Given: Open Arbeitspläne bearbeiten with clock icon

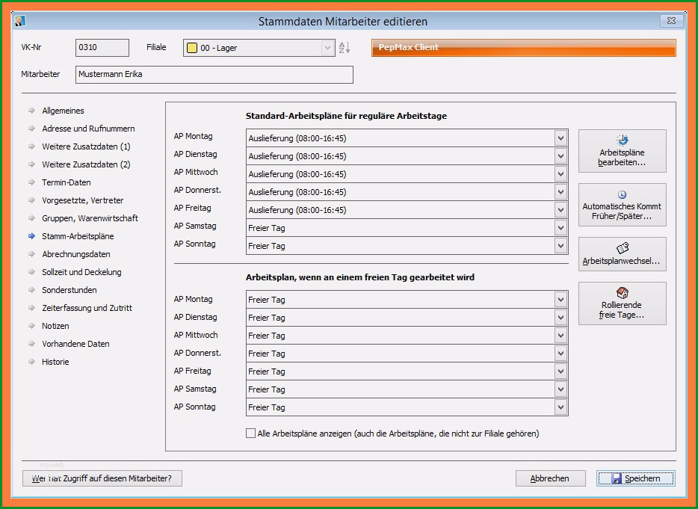Looking at the screenshot, I should [623, 141].
